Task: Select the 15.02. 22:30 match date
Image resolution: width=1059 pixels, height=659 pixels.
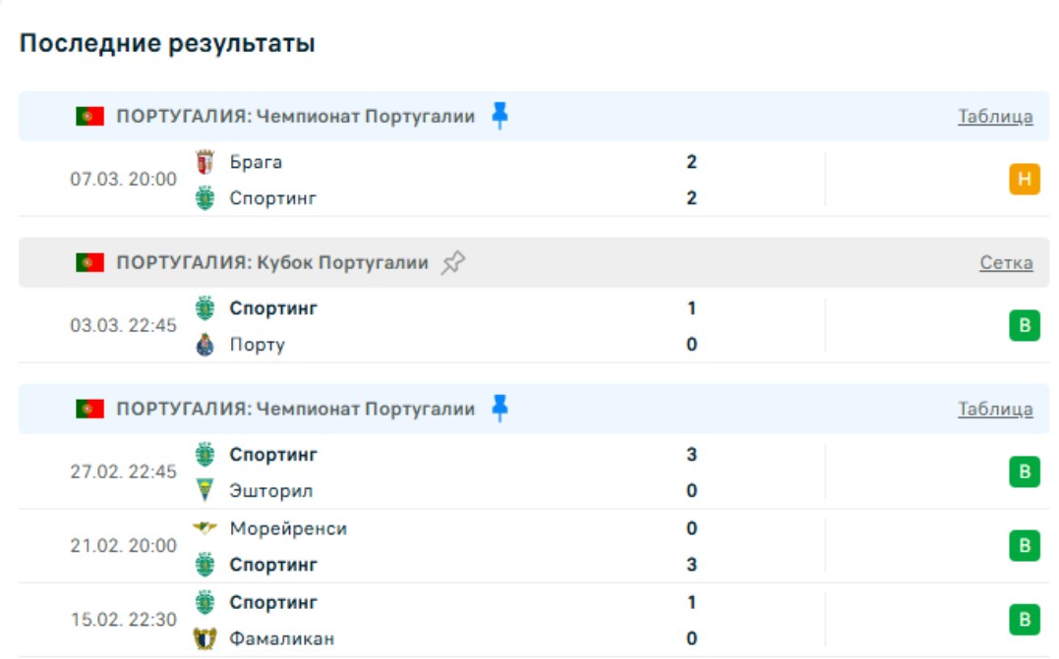Action: click(x=123, y=620)
